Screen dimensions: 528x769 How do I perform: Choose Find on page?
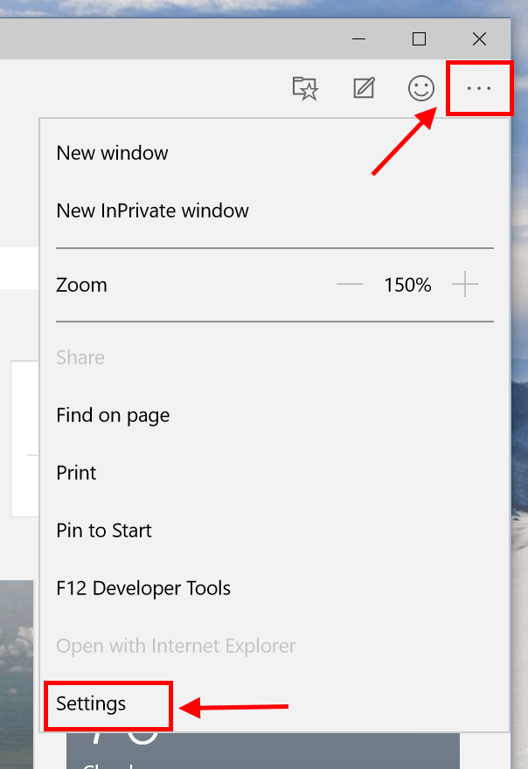coord(113,415)
